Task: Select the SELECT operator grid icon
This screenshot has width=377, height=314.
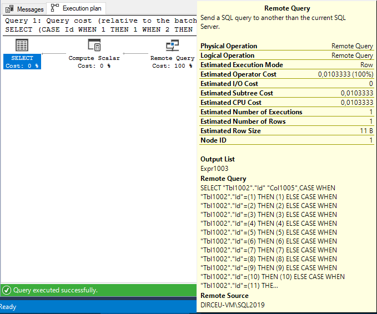Action: point(22,45)
